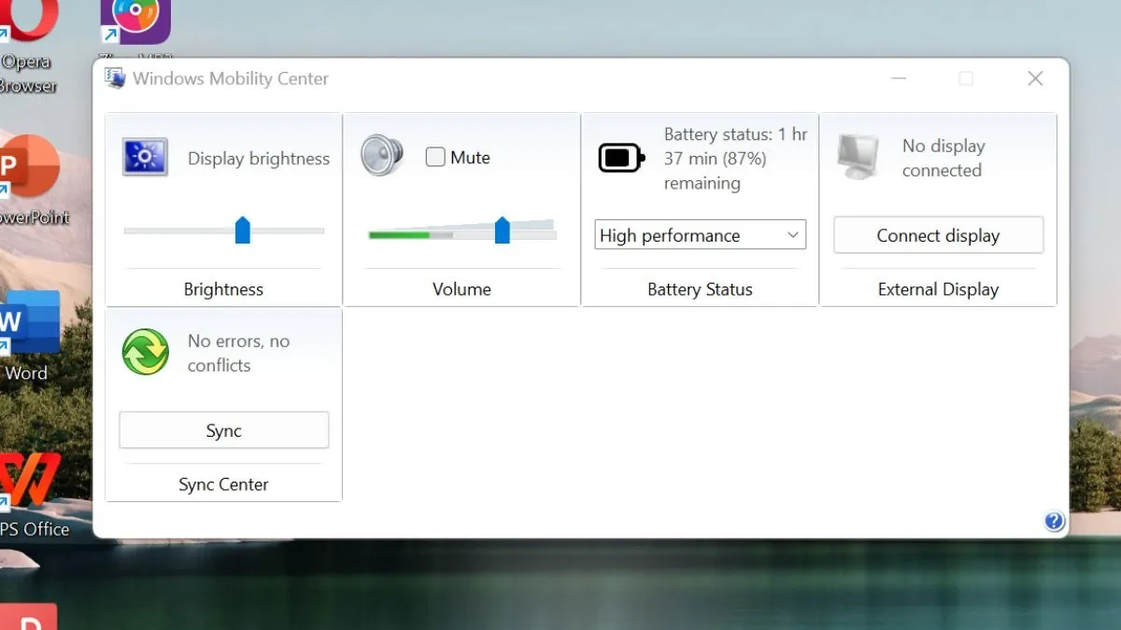Click the Sync Center tile label
1121x630 pixels.
click(223, 483)
